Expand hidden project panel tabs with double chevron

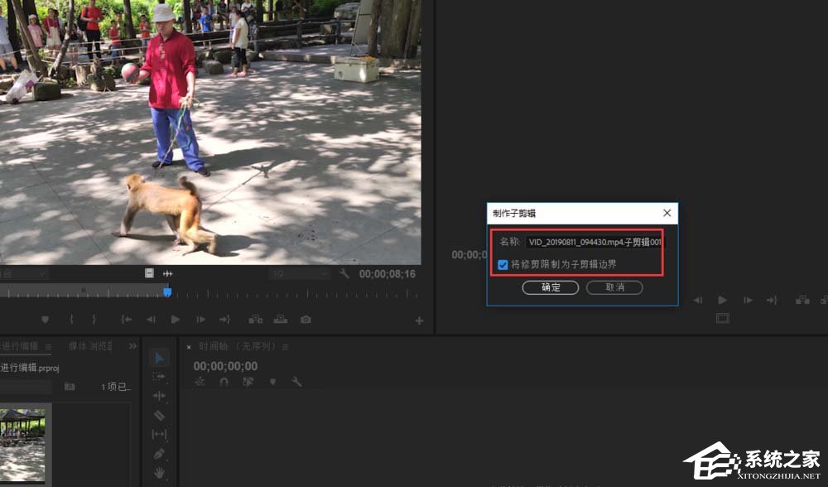[x=132, y=346]
